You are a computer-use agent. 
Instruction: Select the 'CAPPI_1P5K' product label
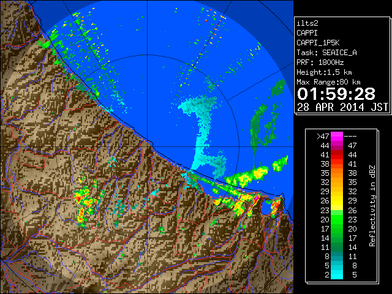tap(318, 43)
